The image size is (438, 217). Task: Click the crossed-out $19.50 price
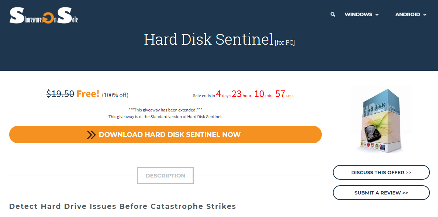tap(60, 94)
